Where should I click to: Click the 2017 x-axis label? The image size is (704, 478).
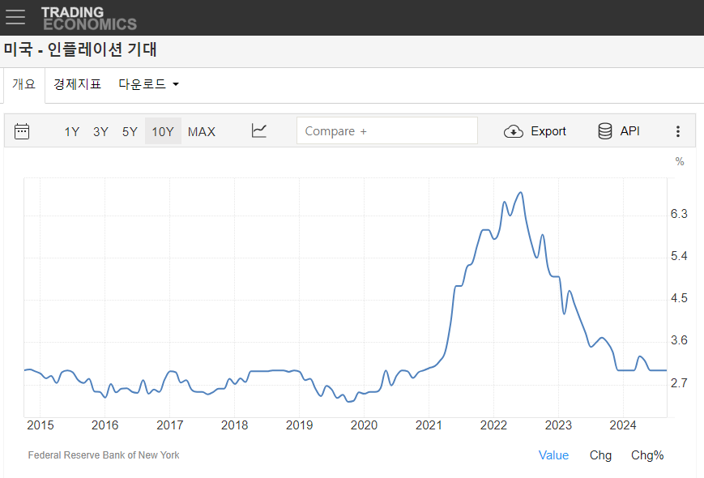pos(169,425)
